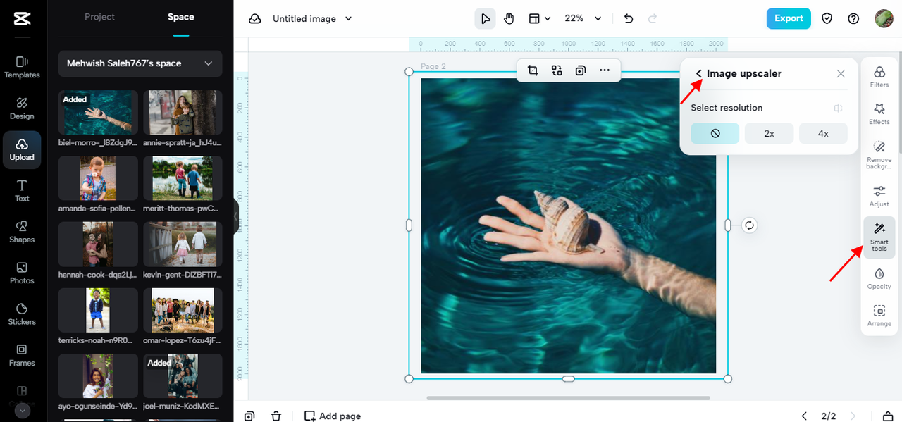Duplicate the image with copy icon
902x422 pixels.
(581, 70)
